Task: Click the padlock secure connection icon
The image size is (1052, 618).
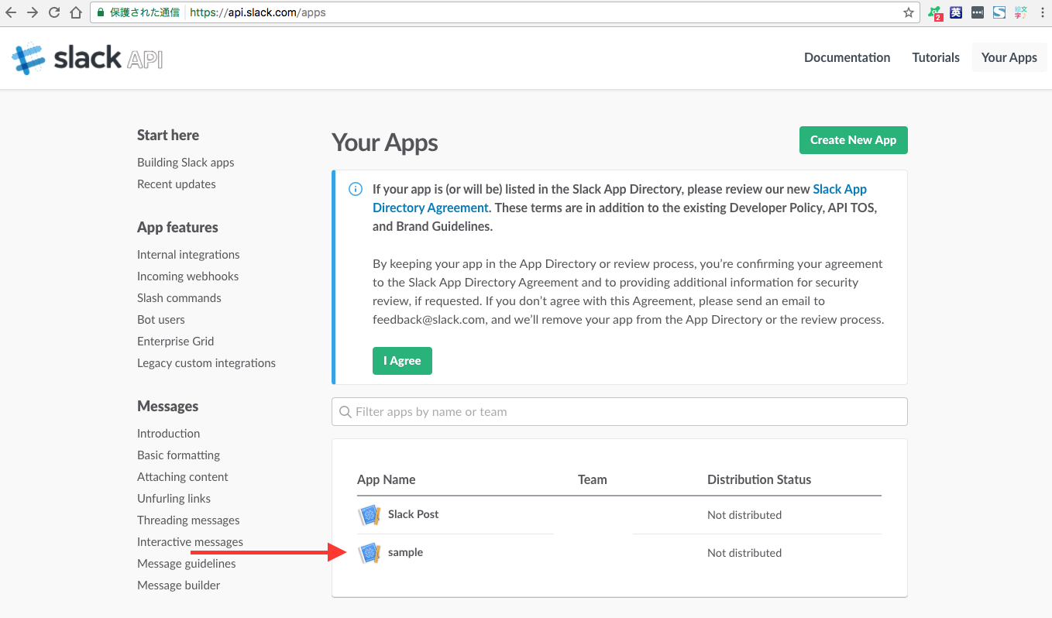Action: [x=99, y=12]
